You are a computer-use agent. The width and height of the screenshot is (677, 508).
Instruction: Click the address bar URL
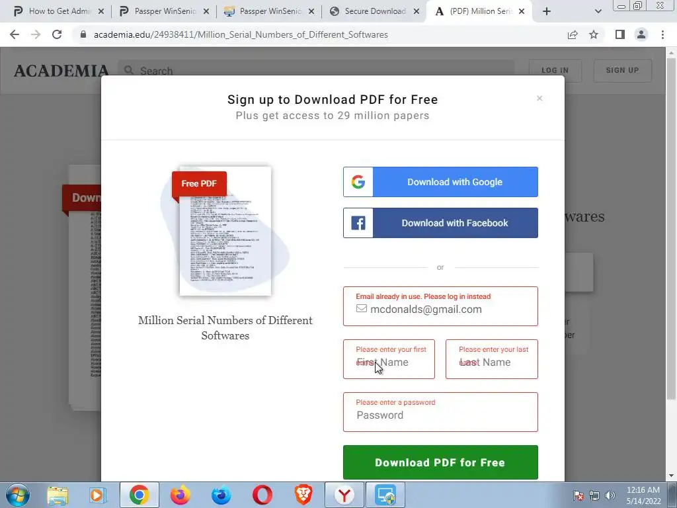click(x=241, y=34)
